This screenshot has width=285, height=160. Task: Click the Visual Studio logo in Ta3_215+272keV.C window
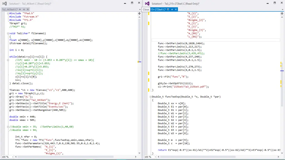pos(147,3)
